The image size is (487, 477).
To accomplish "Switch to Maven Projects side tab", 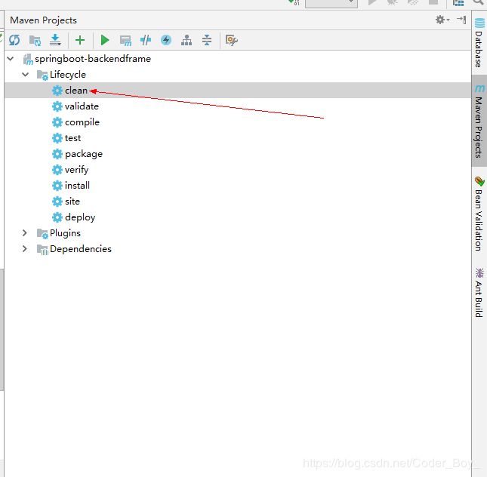I will 479,121.
